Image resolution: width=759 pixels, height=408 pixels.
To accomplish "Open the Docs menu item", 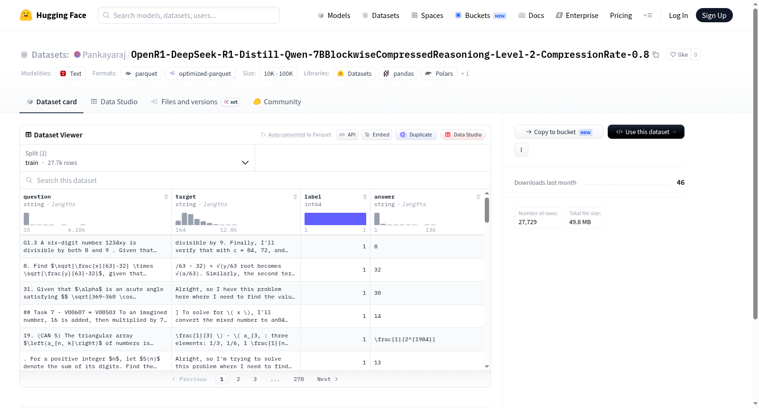I will (x=531, y=15).
